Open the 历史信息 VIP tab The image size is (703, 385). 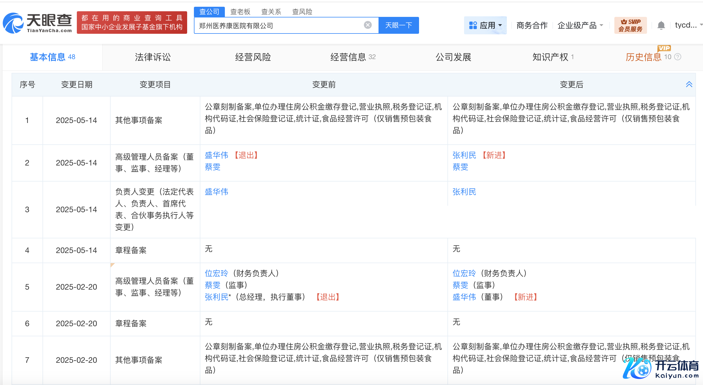[643, 57]
